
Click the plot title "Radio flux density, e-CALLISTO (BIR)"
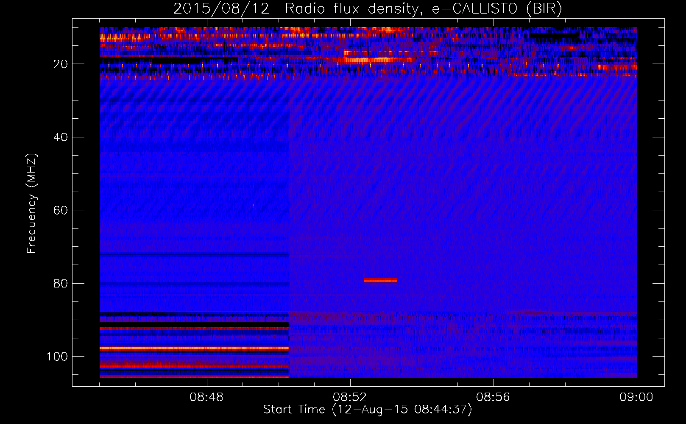pyautogui.click(x=423, y=9)
